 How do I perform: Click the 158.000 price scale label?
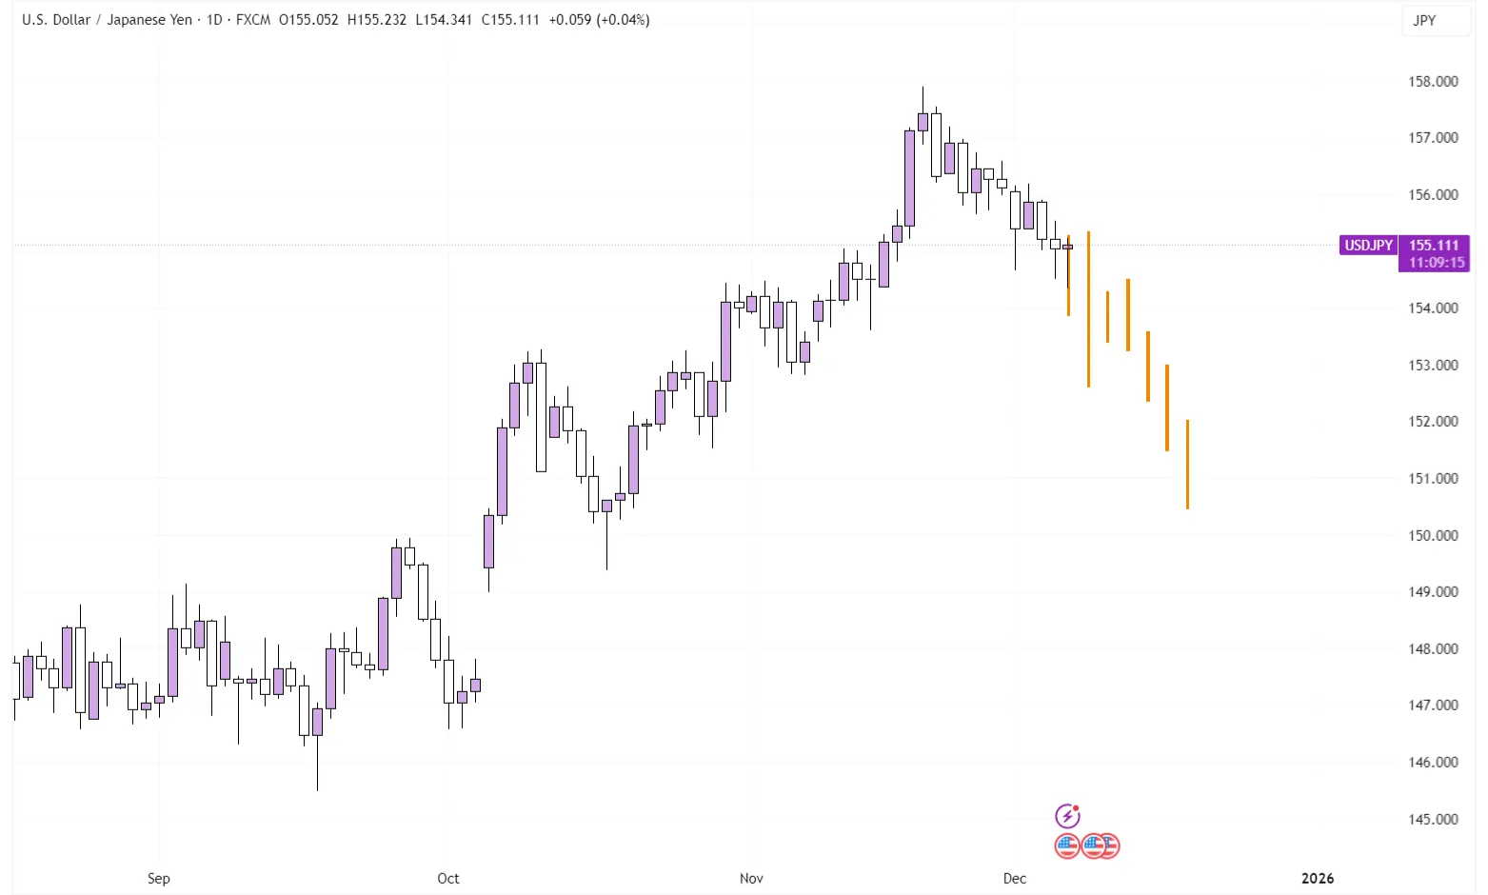tap(1433, 82)
